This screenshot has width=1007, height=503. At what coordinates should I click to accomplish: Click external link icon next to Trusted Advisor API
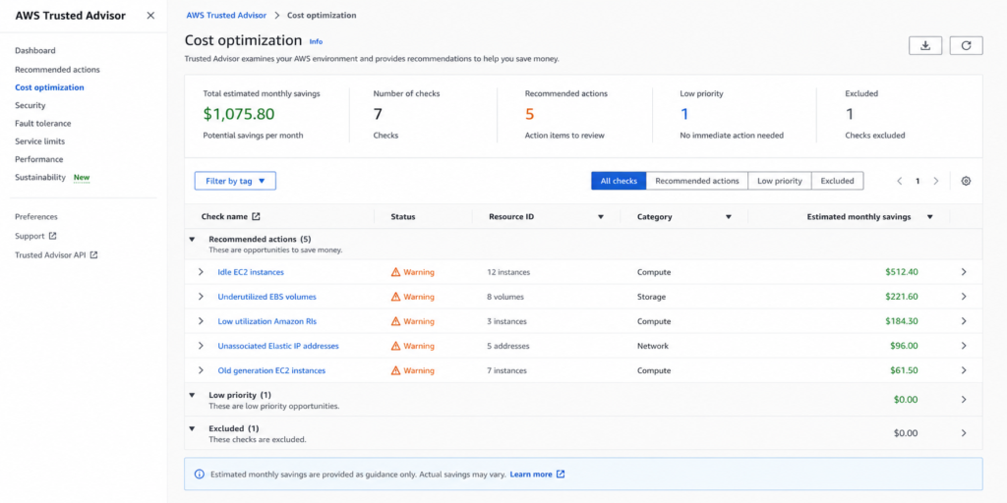pyautogui.click(x=93, y=254)
